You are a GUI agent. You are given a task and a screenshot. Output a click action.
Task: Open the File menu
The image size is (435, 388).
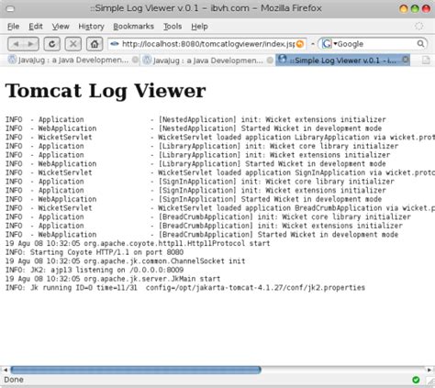coord(13,27)
